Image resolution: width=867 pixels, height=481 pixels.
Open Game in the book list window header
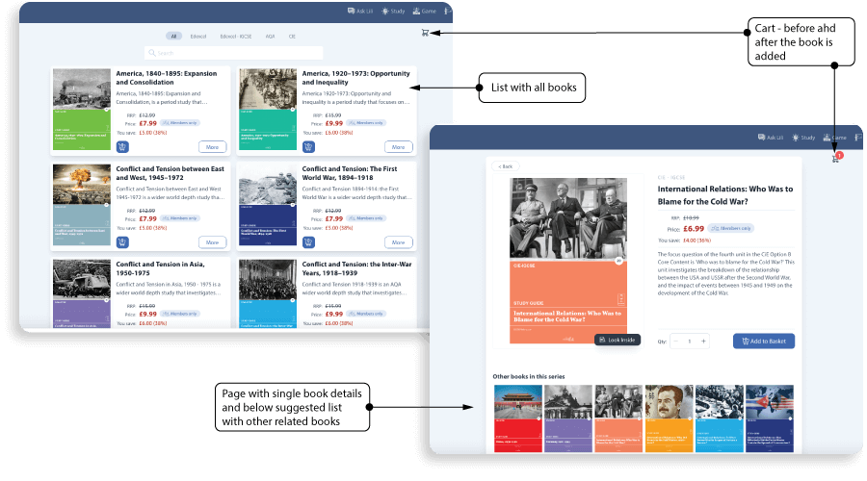(425, 11)
